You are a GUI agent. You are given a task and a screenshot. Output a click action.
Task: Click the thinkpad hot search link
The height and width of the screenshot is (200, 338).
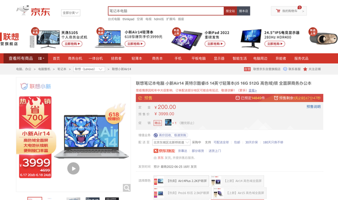point(128,19)
